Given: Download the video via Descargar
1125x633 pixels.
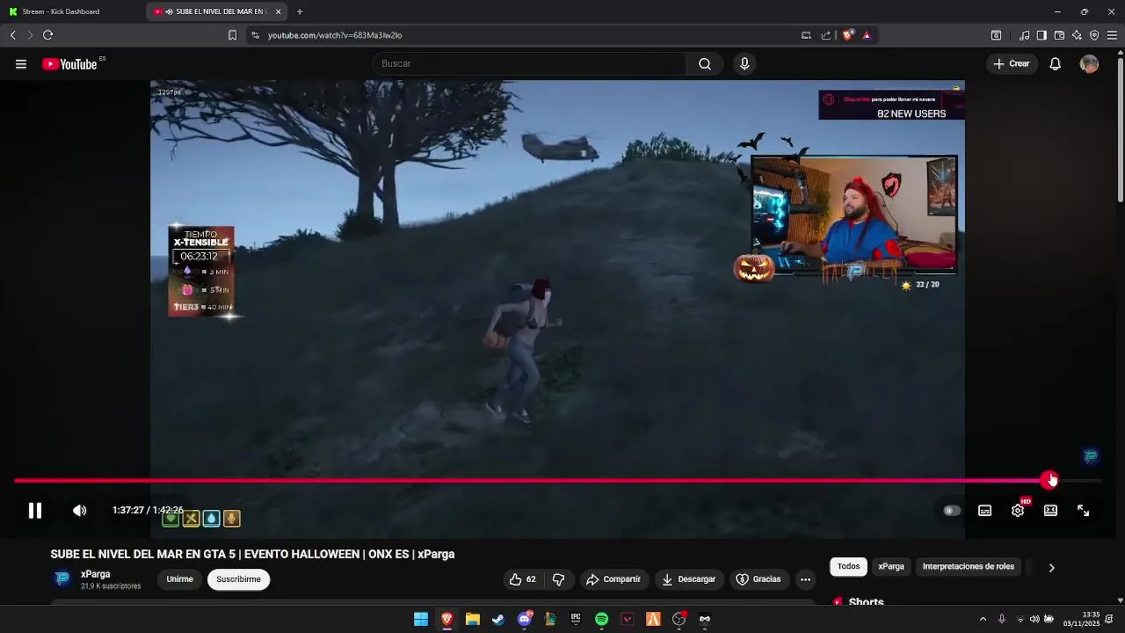Looking at the screenshot, I should [688, 579].
